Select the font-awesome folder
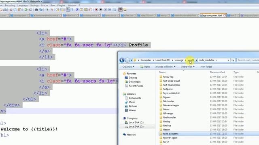 [171, 134]
